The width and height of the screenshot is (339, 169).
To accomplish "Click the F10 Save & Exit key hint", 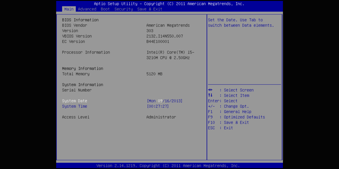I will (228, 122).
